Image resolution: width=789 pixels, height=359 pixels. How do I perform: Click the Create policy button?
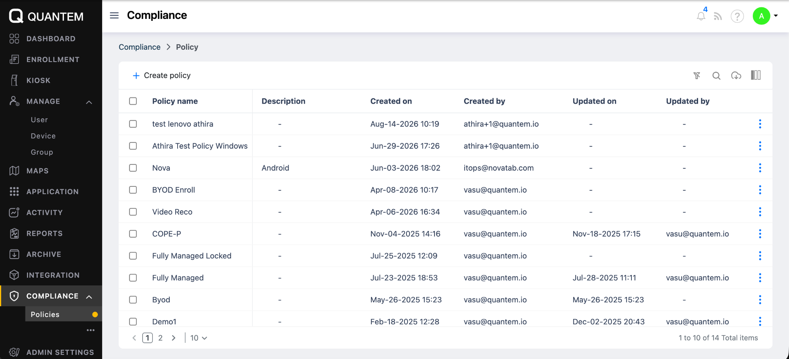[161, 75]
